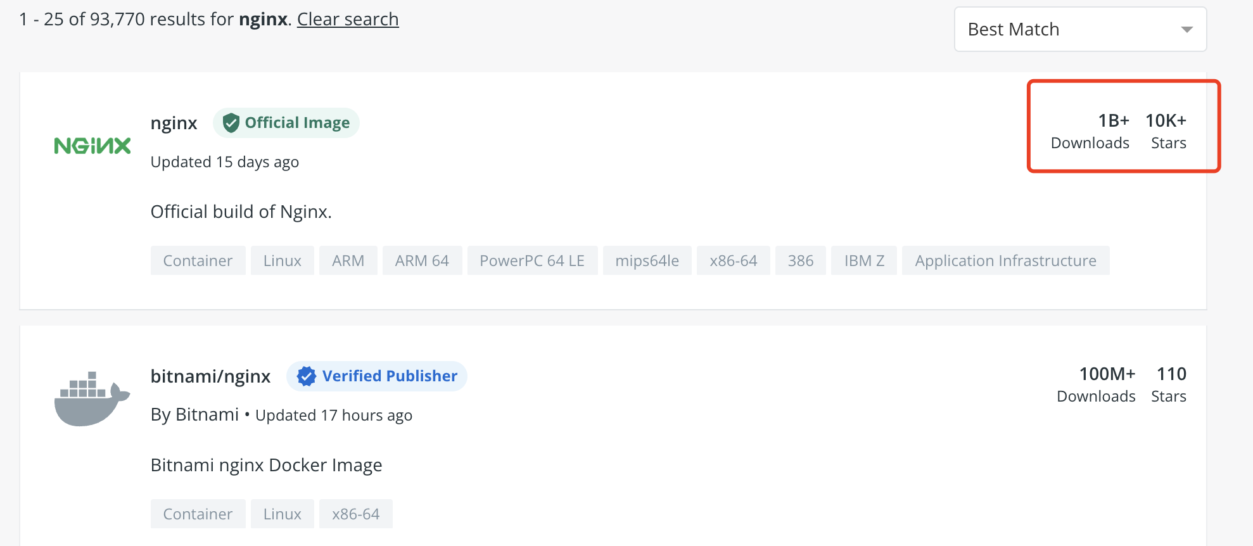Click the Docker whale logo
This screenshot has height=546, width=1253.
pos(92,399)
